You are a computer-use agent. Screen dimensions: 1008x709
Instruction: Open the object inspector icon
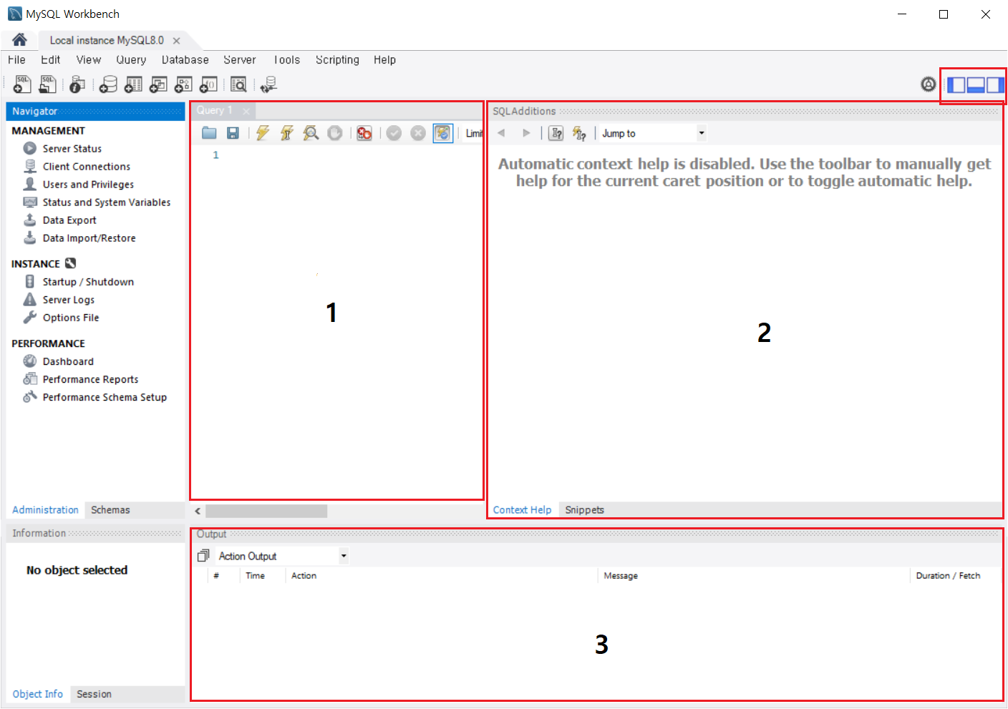coord(77,85)
